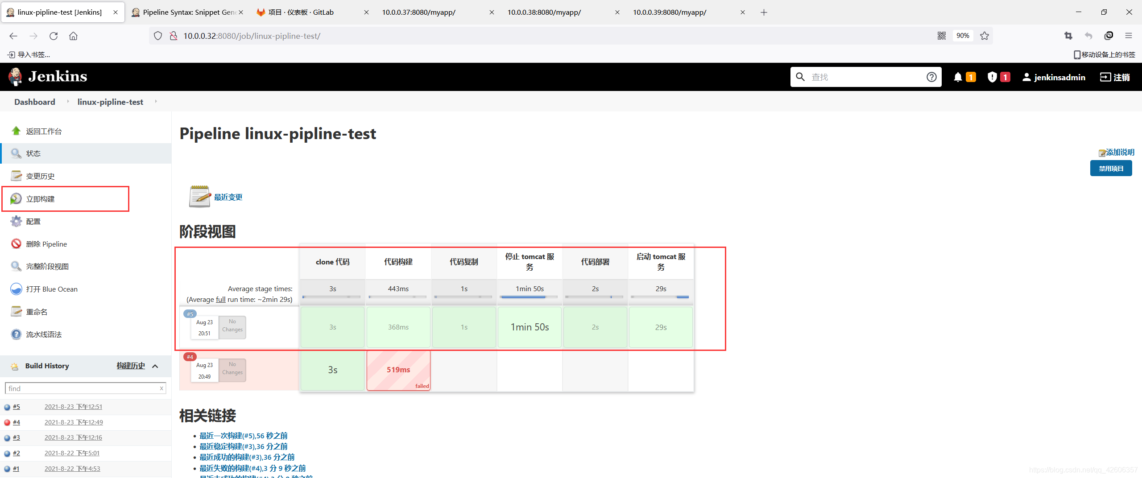Open the 构建历史 trend link

pos(131,366)
